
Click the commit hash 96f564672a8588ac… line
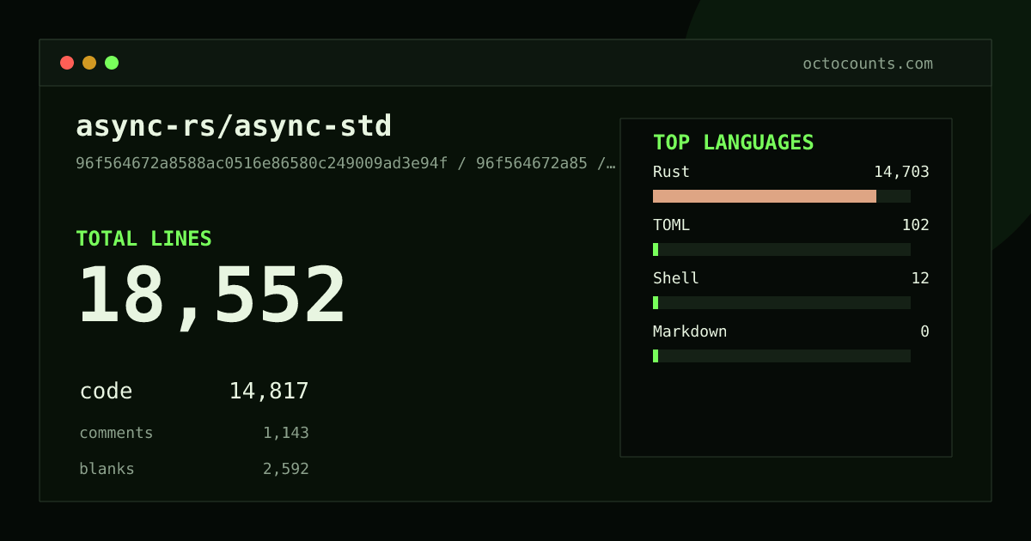click(345, 163)
